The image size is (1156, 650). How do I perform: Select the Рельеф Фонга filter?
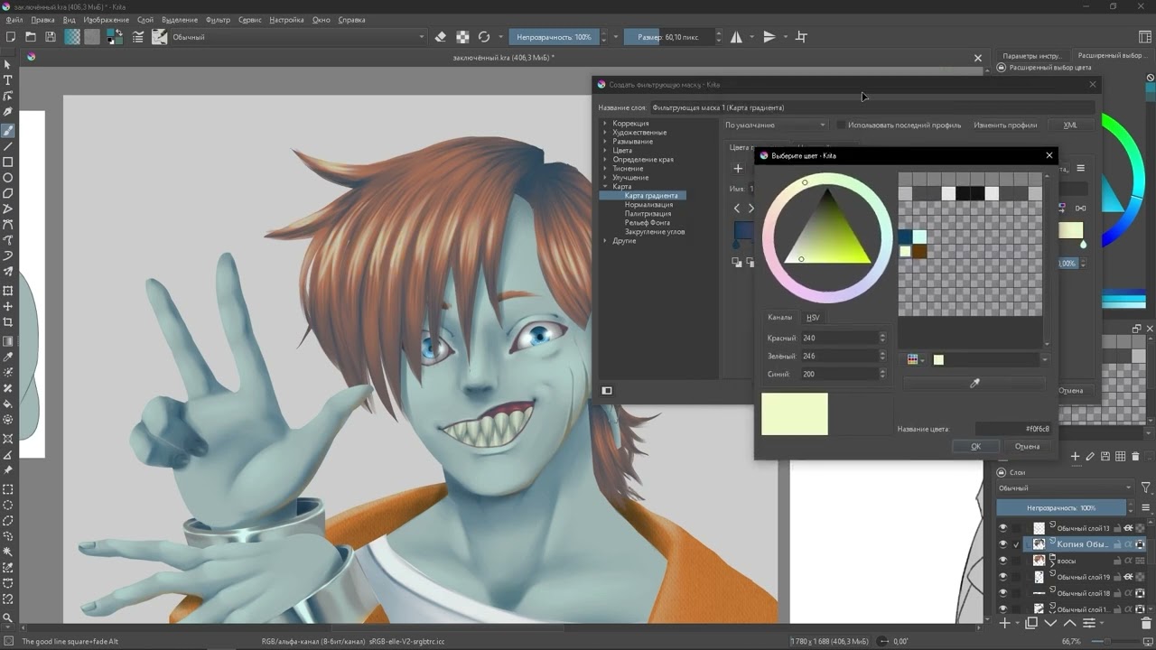pos(648,223)
